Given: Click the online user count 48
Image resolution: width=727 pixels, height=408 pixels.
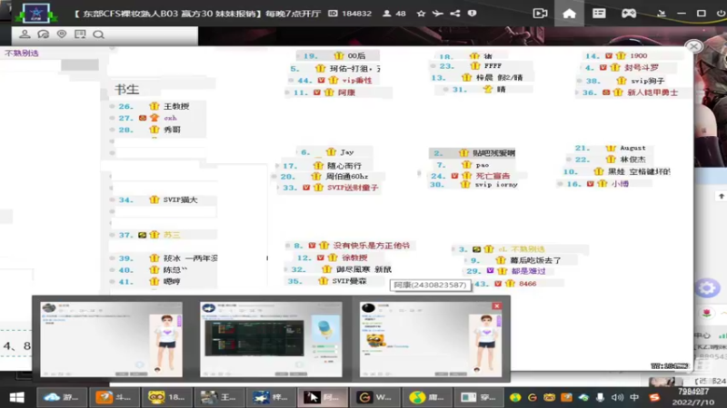Looking at the screenshot, I should tap(394, 14).
